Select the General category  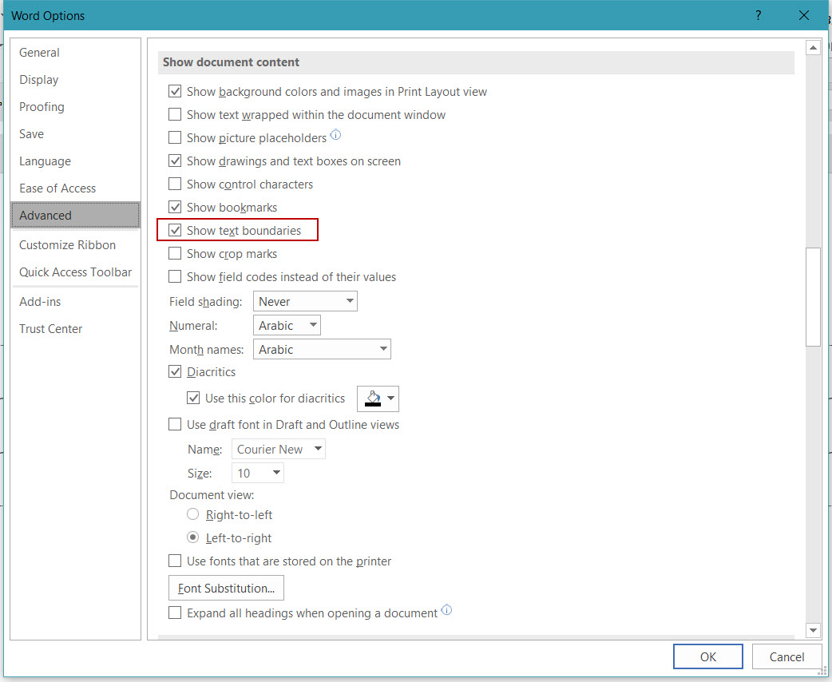coord(75,53)
